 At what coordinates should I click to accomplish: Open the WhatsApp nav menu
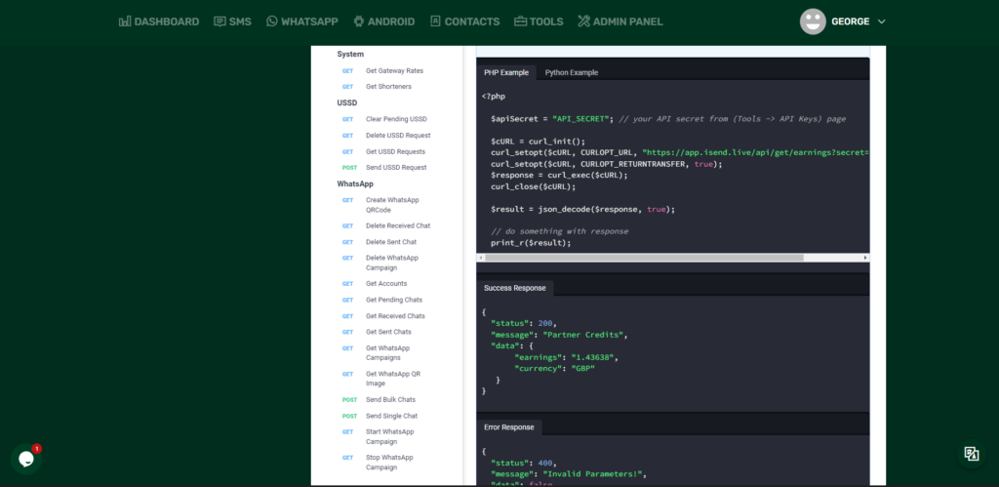tap(302, 21)
